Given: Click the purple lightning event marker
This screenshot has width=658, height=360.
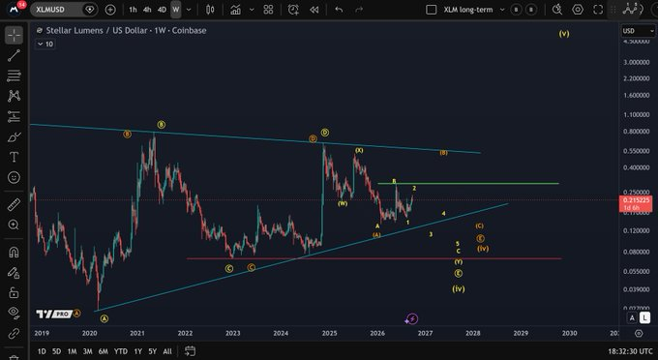Looking at the screenshot, I should (x=411, y=319).
